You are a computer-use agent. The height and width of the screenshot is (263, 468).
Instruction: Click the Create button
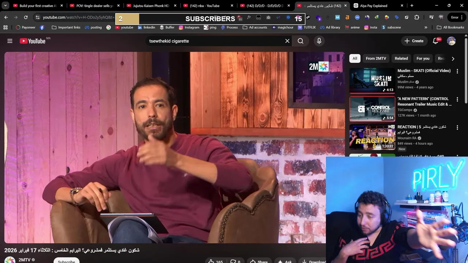click(x=414, y=41)
